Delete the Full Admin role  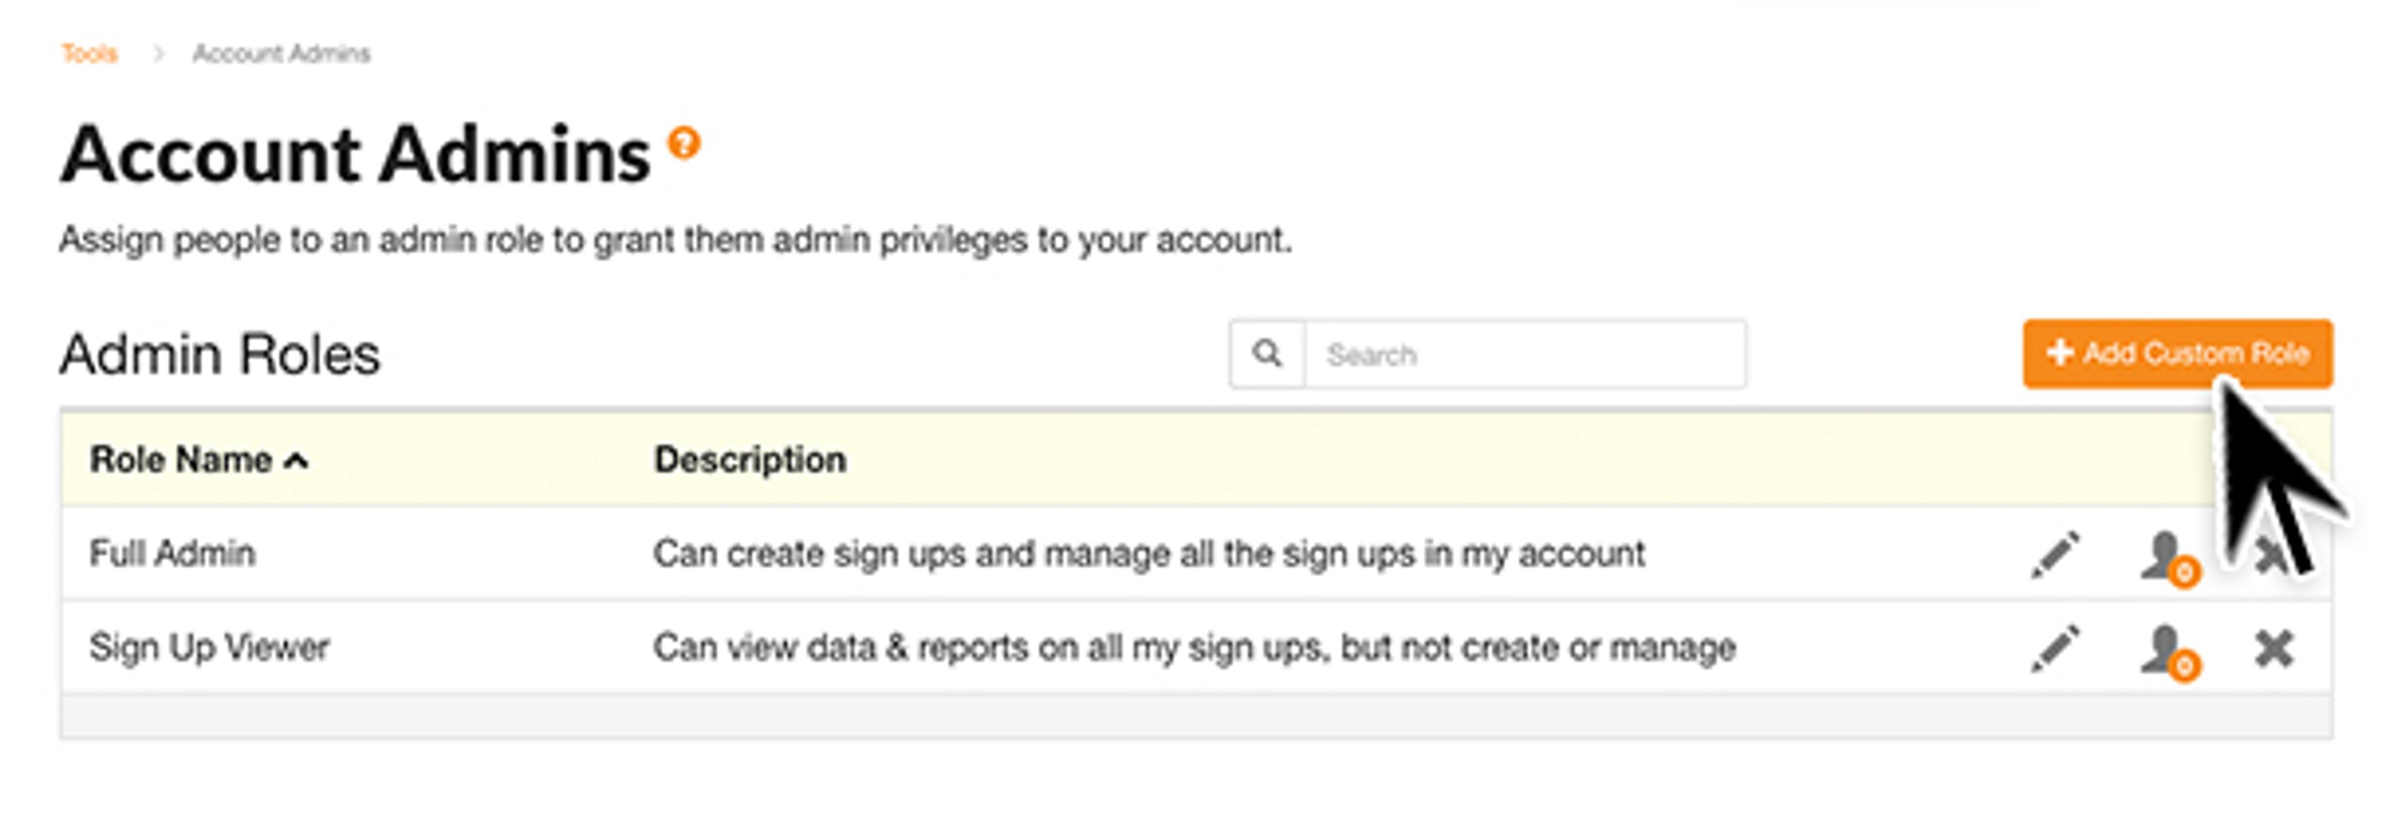coord(2270,556)
